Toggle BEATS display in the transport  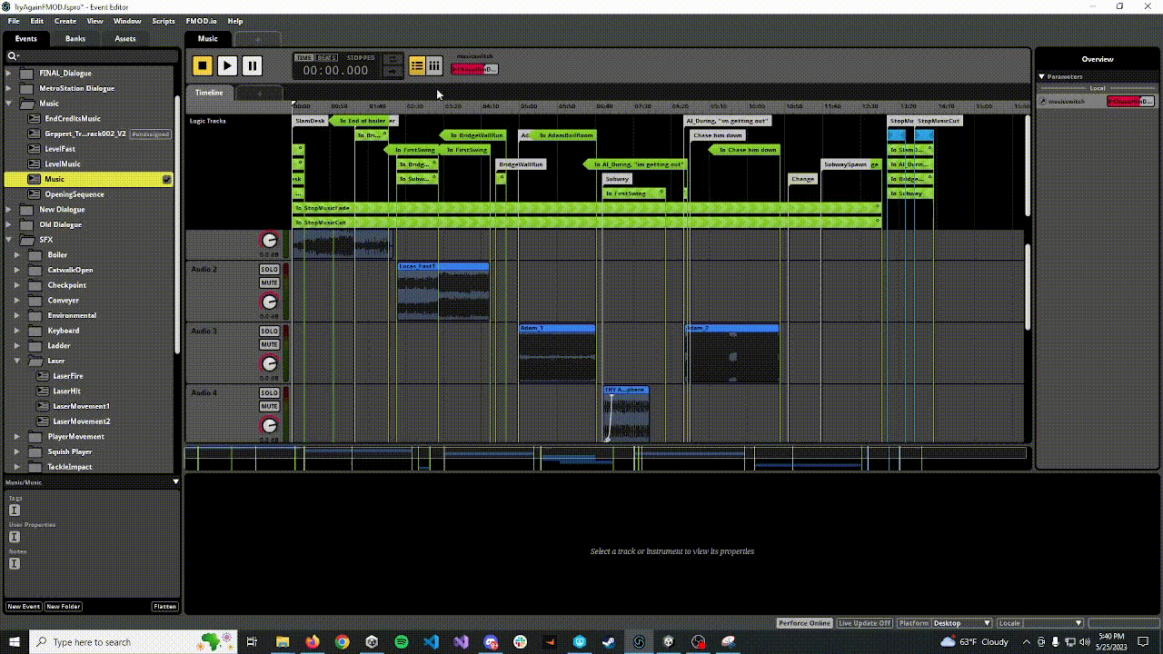pyautogui.click(x=325, y=57)
